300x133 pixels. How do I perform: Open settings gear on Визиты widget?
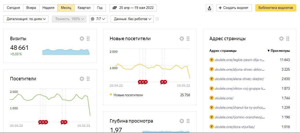pos(82,39)
